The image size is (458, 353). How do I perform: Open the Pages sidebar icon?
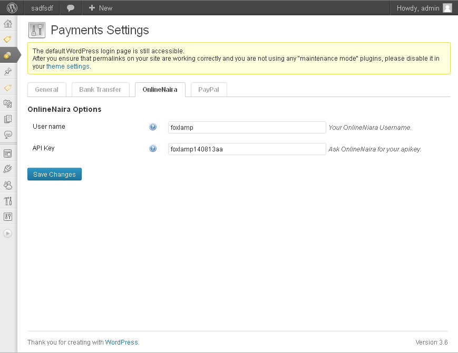(x=8, y=119)
